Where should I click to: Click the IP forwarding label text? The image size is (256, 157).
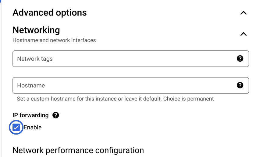click(x=30, y=115)
